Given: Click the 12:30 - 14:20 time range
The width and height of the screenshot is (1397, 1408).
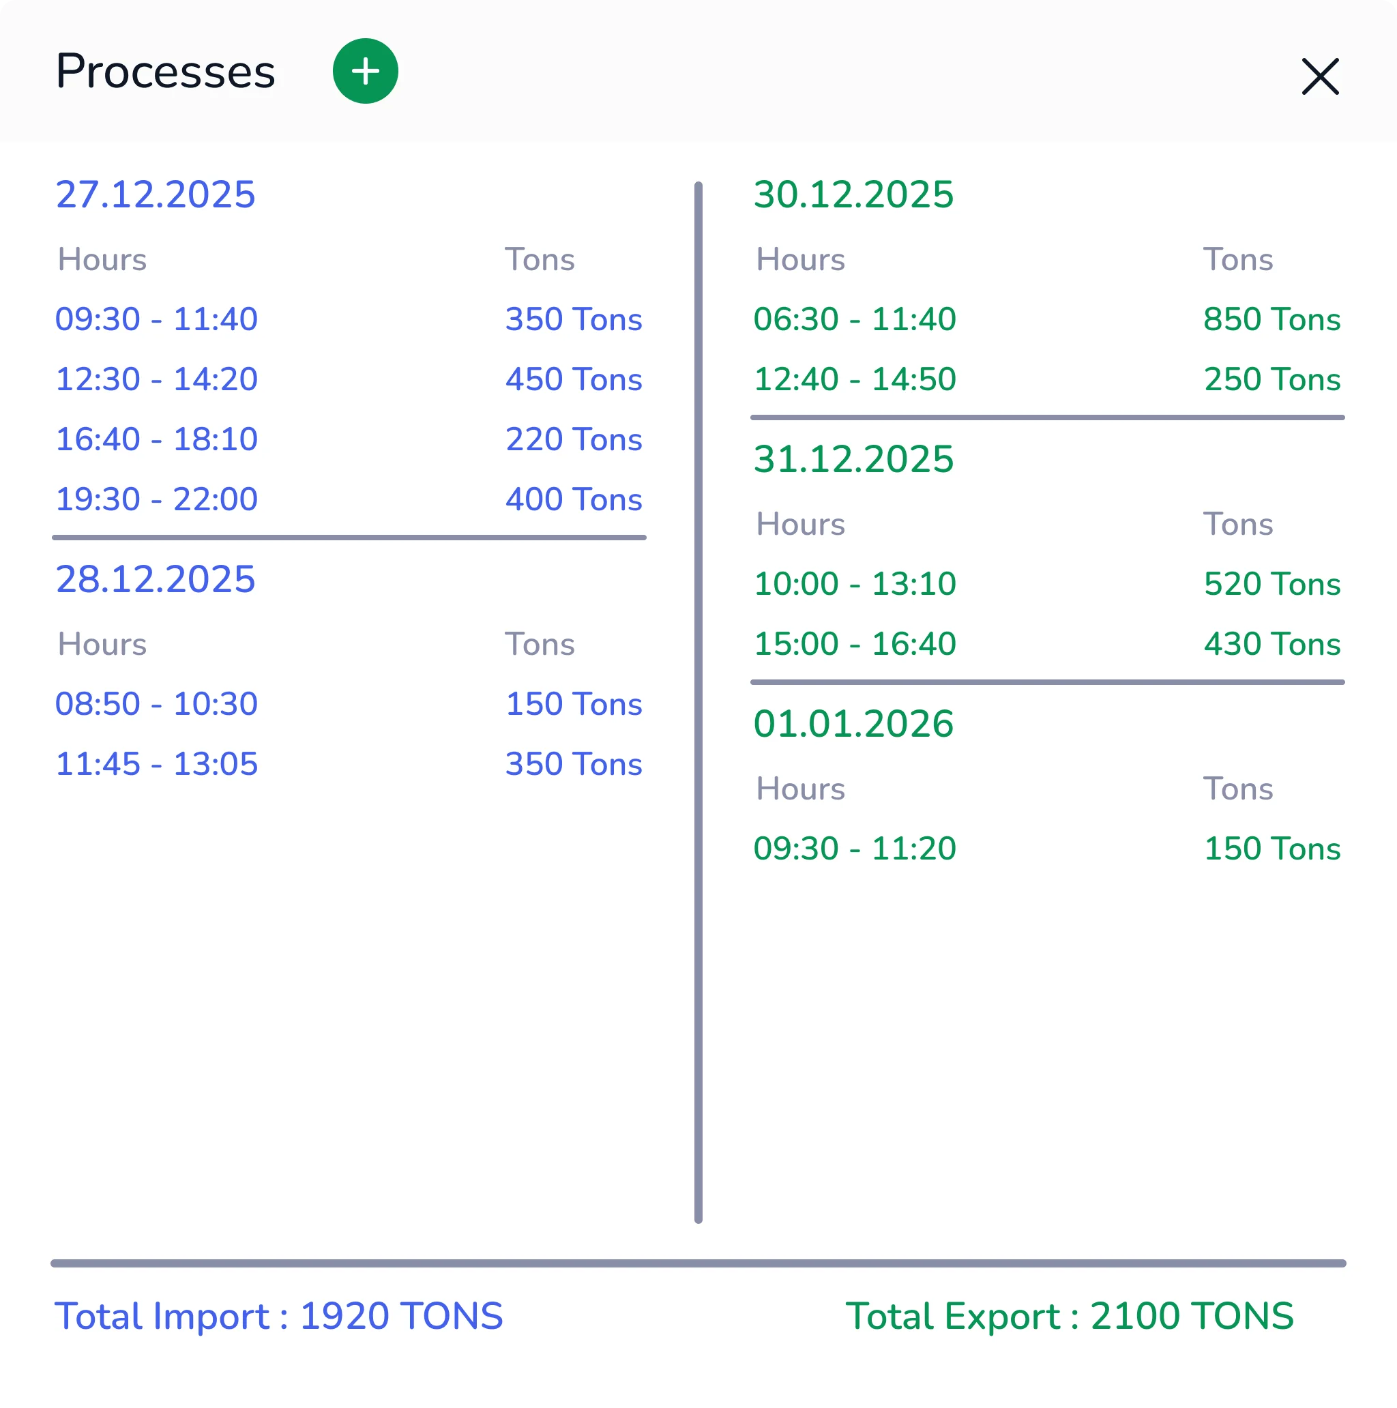Looking at the screenshot, I should tap(157, 379).
